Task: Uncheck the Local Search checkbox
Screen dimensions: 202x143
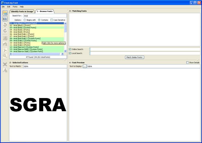Action: (70, 53)
